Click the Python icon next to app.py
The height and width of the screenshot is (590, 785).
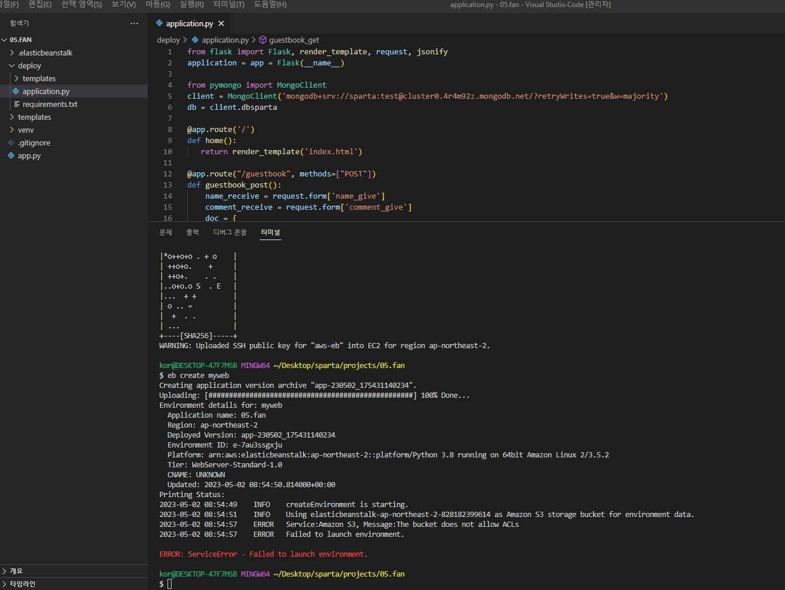(x=11, y=155)
